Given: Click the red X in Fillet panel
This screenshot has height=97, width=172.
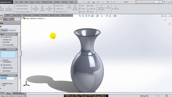Looking at the screenshot, I should (1, 26).
